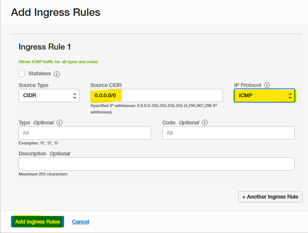Click the info icon beside Type Optional
The width and height of the screenshot is (308, 233).
(60, 123)
